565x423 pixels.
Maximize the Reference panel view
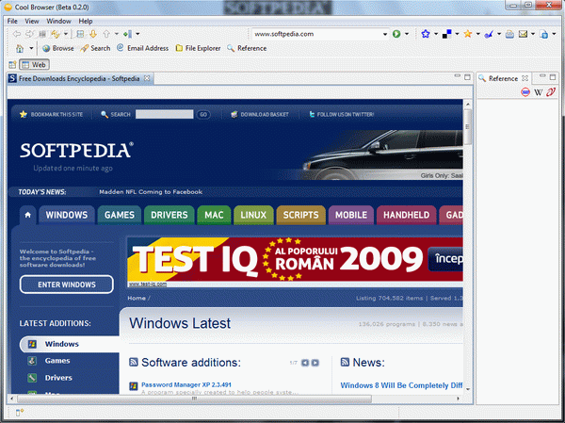point(553,77)
